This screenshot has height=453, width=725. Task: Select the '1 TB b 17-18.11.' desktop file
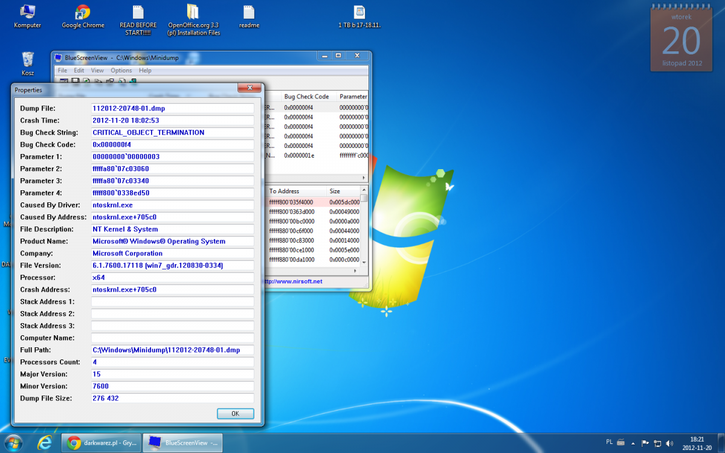(359, 17)
